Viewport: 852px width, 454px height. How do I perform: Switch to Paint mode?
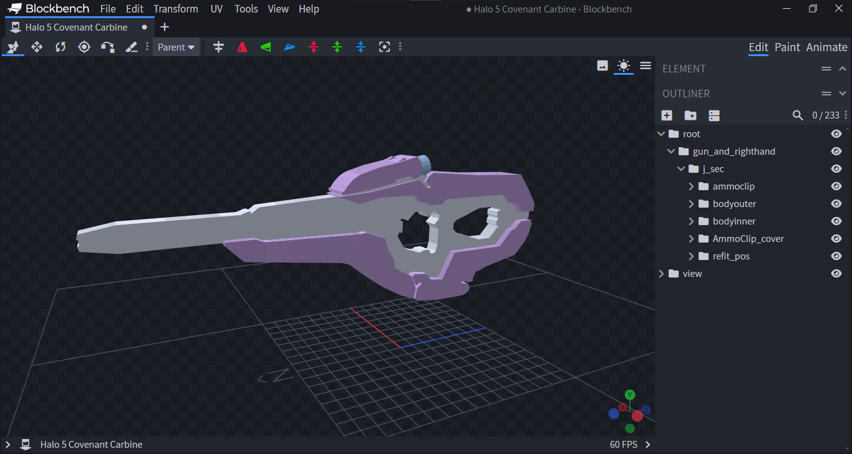tap(787, 47)
